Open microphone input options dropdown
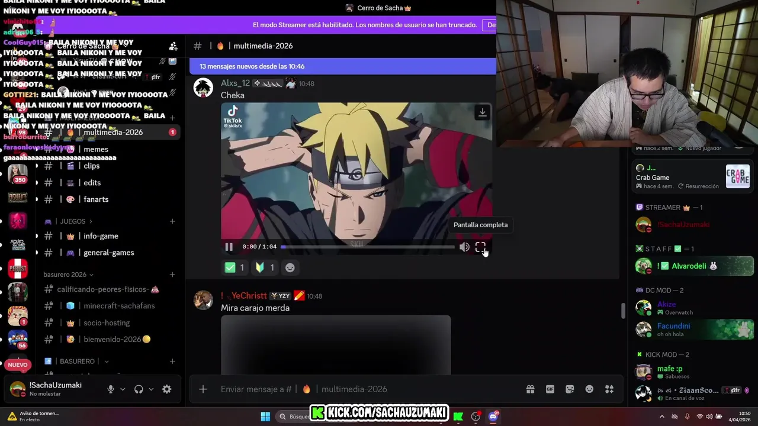 coord(123,389)
